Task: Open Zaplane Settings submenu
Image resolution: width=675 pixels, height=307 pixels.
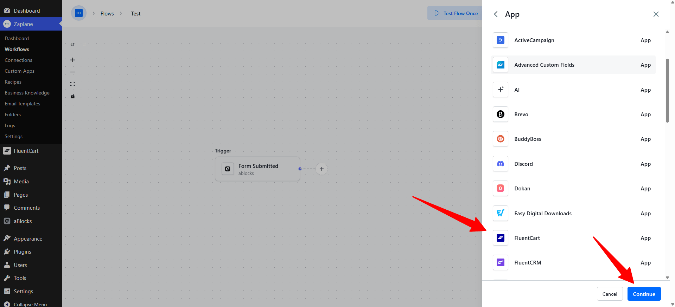Action: (13, 136)
